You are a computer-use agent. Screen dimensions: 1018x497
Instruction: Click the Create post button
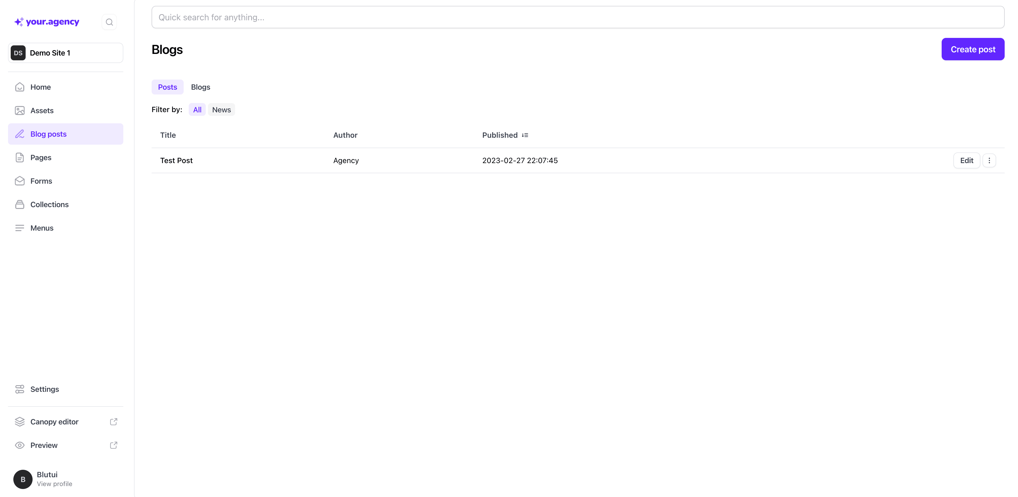click(x=973, y=49)
